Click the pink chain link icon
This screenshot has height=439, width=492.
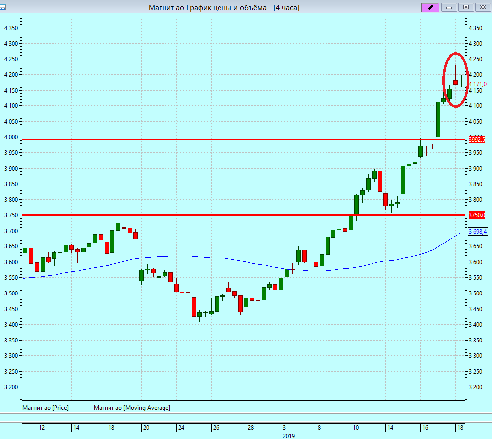(x=430, y=7)
